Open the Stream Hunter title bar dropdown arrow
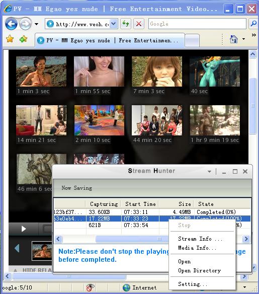The image size is (259, 294). [x=209, y=171]
